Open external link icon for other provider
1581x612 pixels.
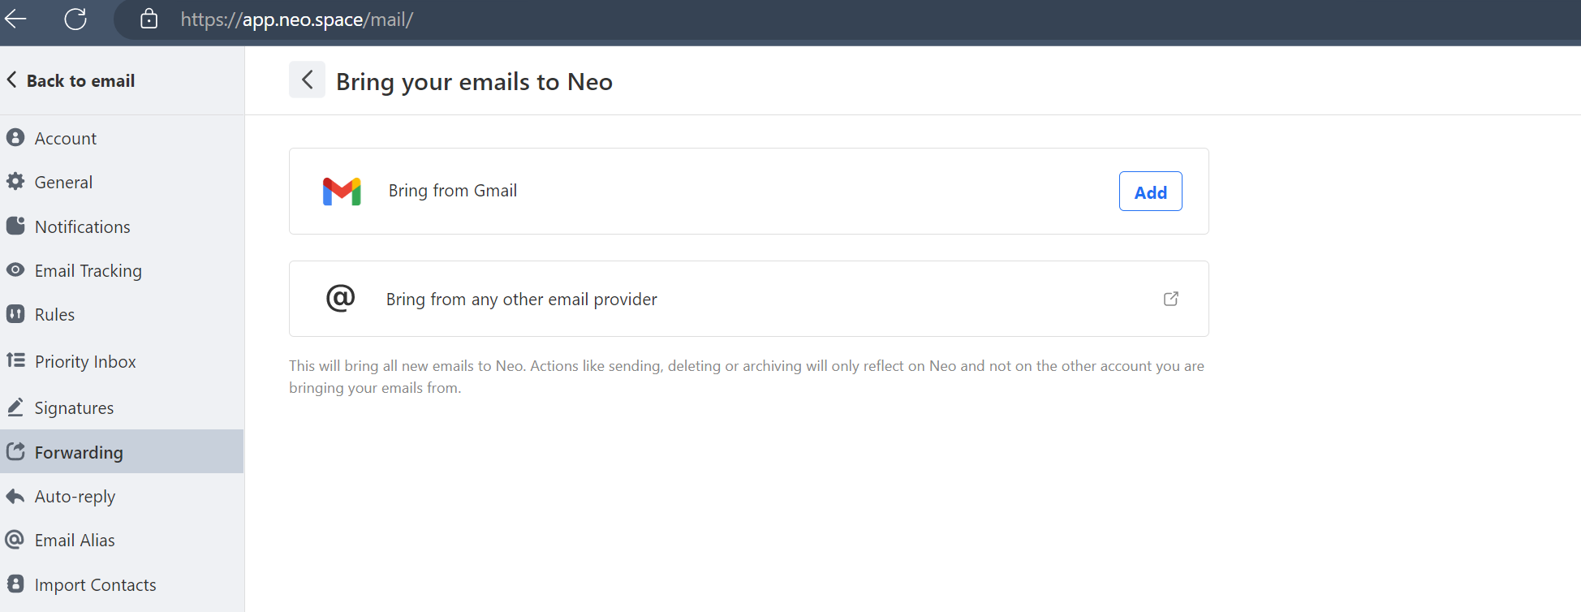pos(1171,299)
